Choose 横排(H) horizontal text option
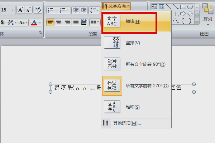This screenshot has width=215, height=143. click(136, 21)
